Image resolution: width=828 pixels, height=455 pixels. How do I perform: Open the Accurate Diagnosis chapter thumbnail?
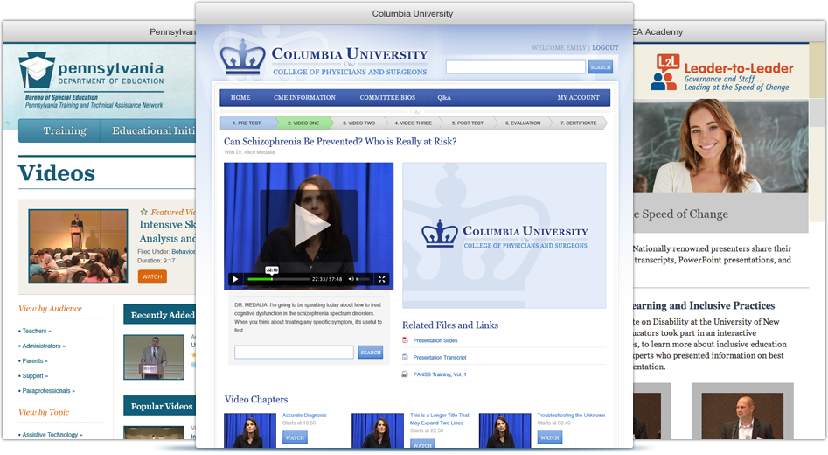pos(250,430)
